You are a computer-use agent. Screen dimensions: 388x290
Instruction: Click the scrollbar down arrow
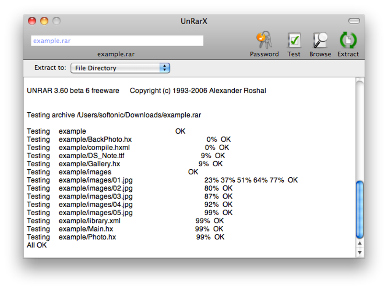360,252
